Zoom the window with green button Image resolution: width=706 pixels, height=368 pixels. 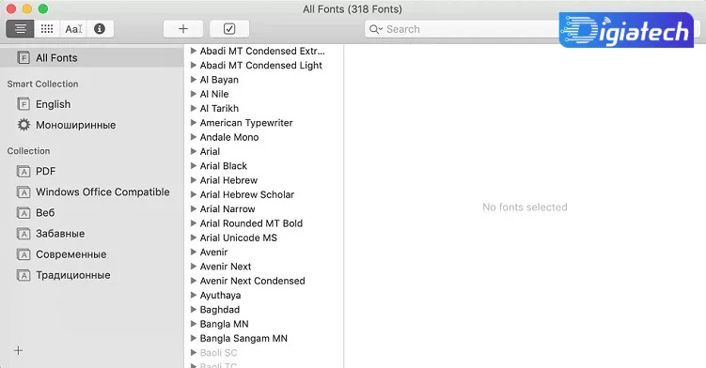[43, 8]
